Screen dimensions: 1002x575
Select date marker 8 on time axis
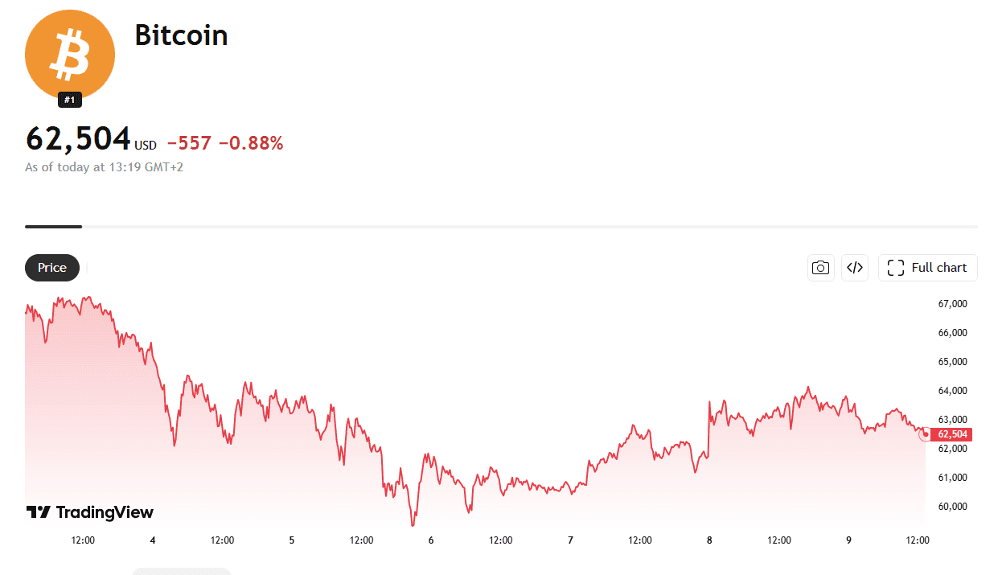pyautogui.click(x=709, y=540)
